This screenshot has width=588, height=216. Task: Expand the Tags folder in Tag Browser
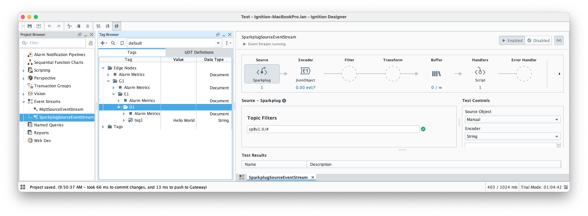tap(103, 127)
